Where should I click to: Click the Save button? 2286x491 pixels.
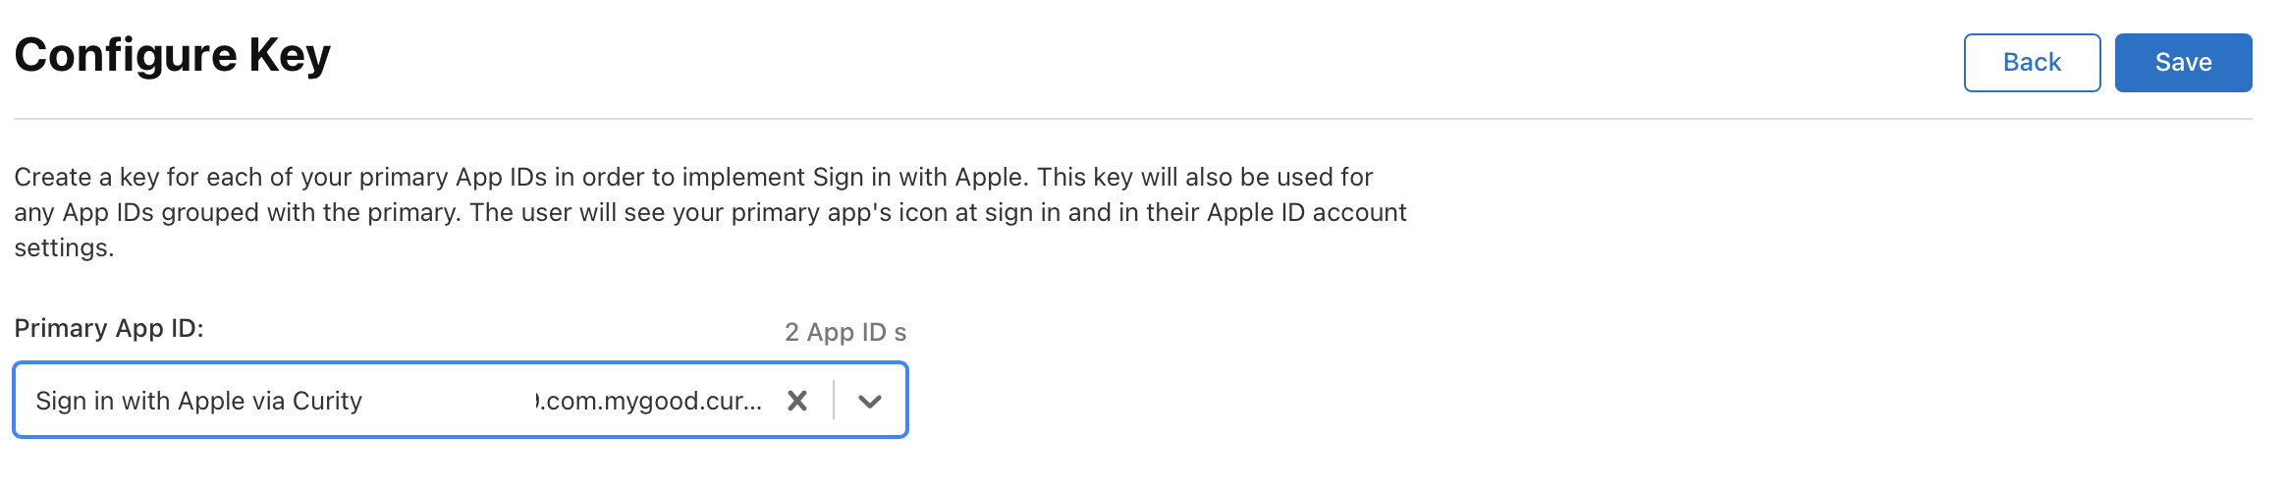pyautogui.click(x=2183, y=63)
